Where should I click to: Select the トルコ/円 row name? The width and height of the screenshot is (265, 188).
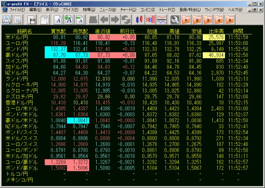(17, 174)
